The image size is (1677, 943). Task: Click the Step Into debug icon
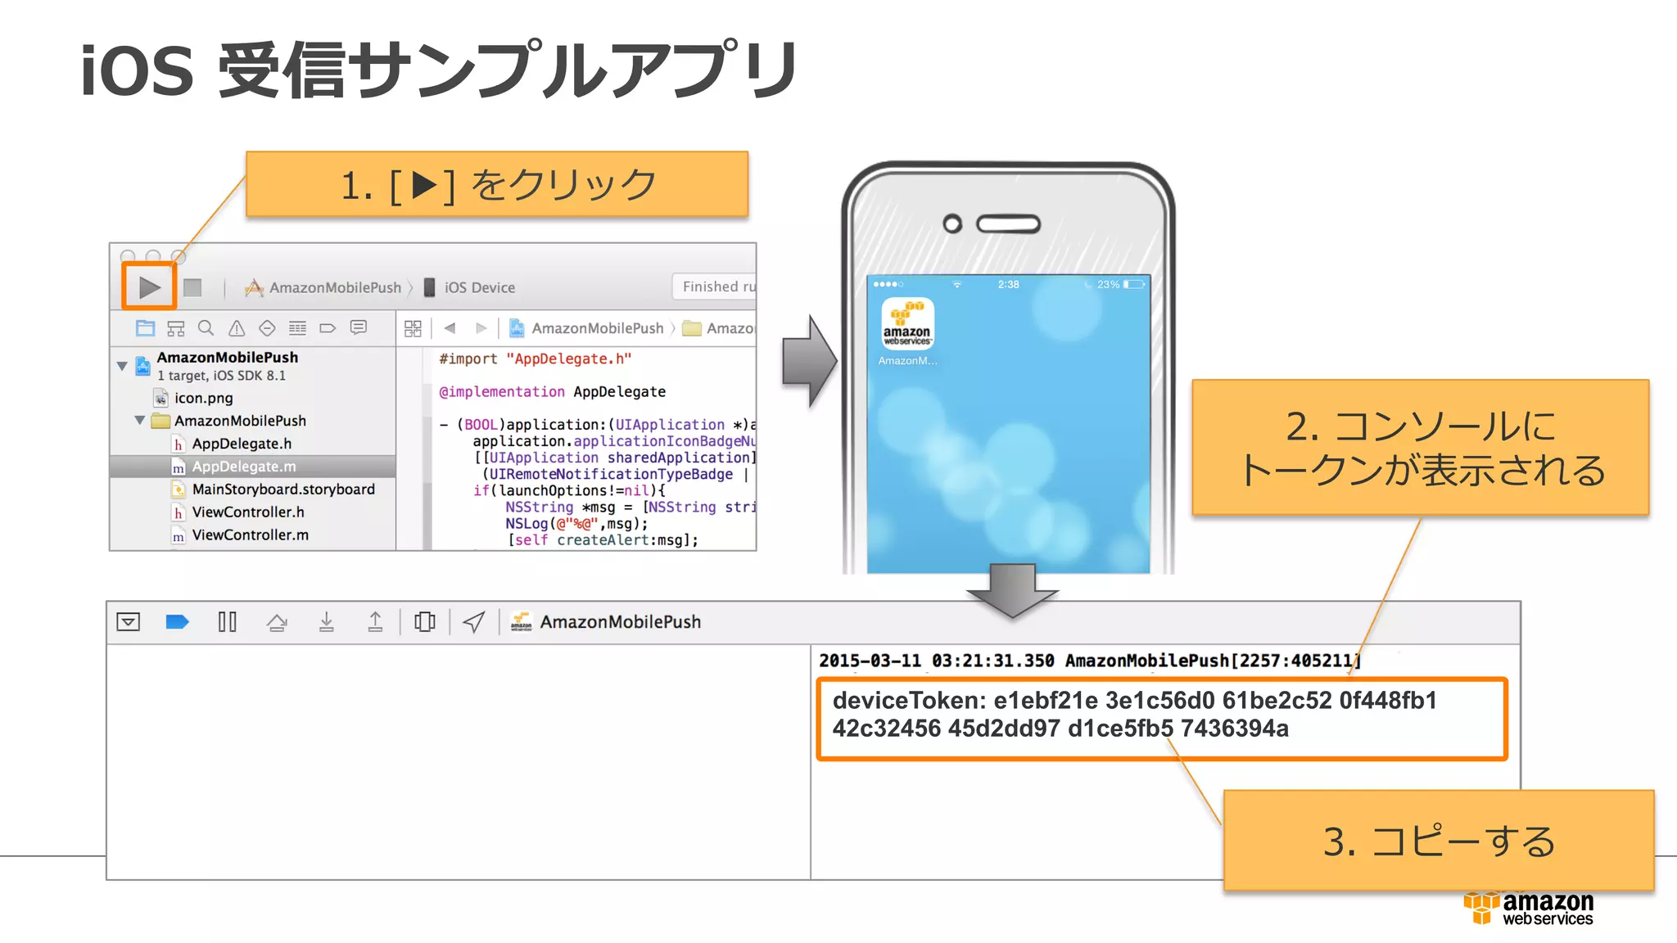(x=326, y=622)
